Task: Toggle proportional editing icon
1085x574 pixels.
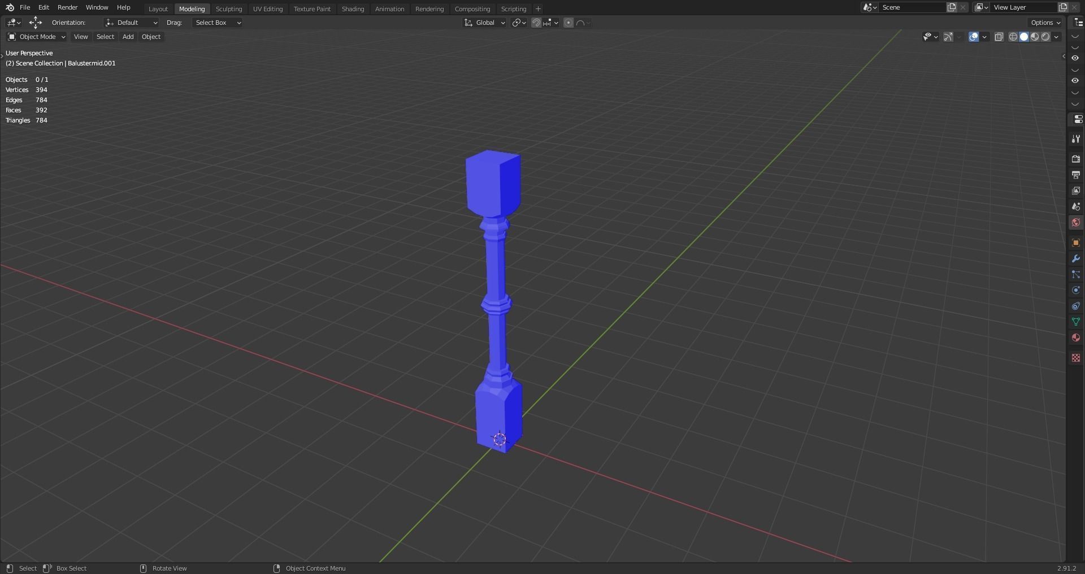Action: 568,23
